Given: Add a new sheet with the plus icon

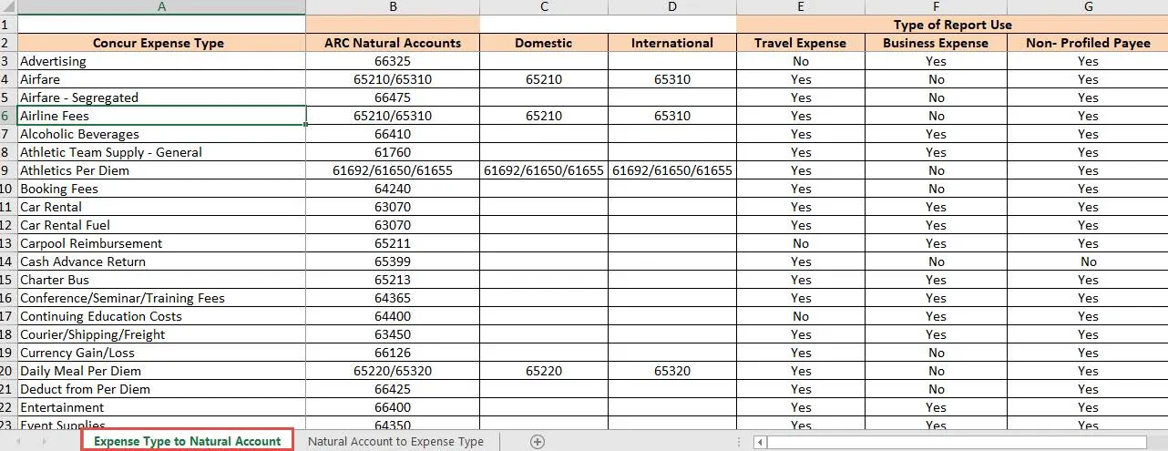Looking at the screenshot, I should (x=538, y=442).
